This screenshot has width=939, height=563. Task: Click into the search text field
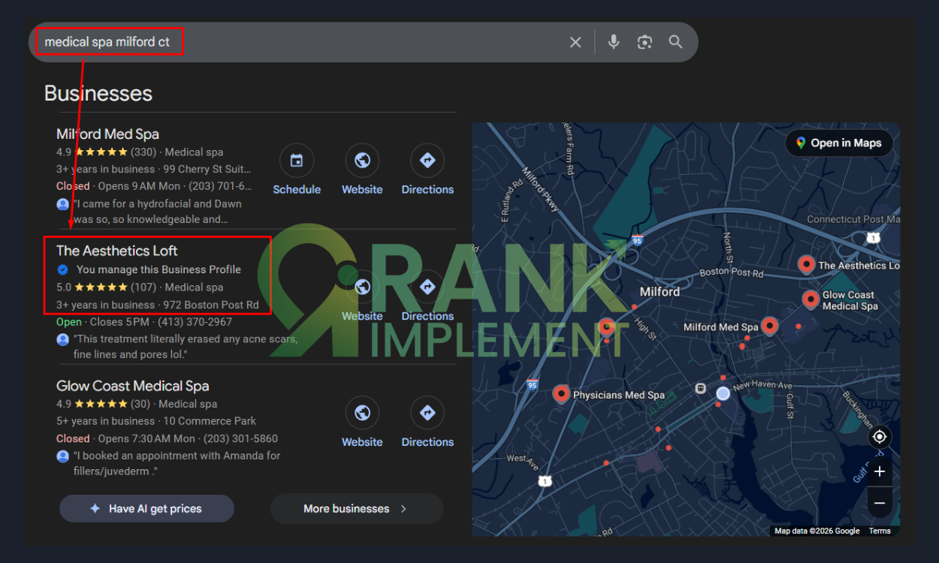click(x=338, y=42)
